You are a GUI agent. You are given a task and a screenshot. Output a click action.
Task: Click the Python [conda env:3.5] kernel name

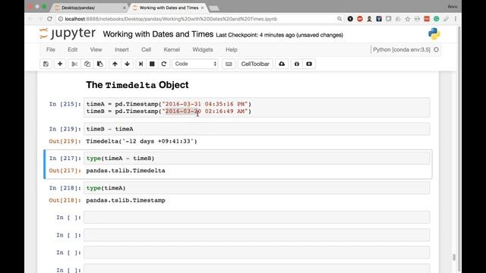(402, 49)
